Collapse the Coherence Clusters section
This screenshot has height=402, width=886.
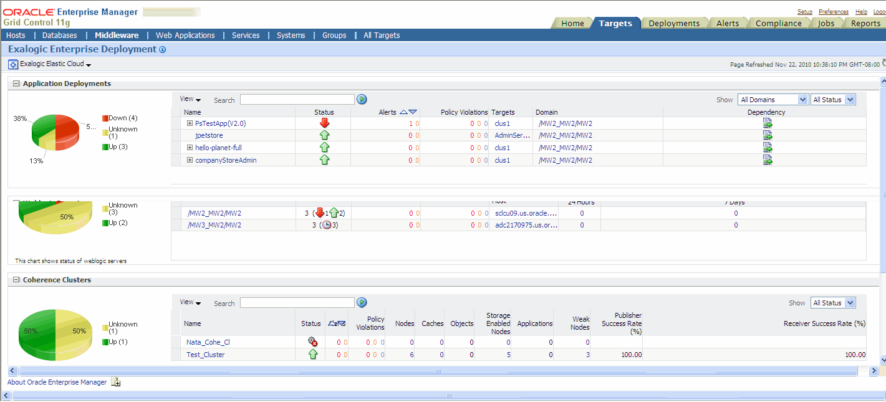pos(17,280)
